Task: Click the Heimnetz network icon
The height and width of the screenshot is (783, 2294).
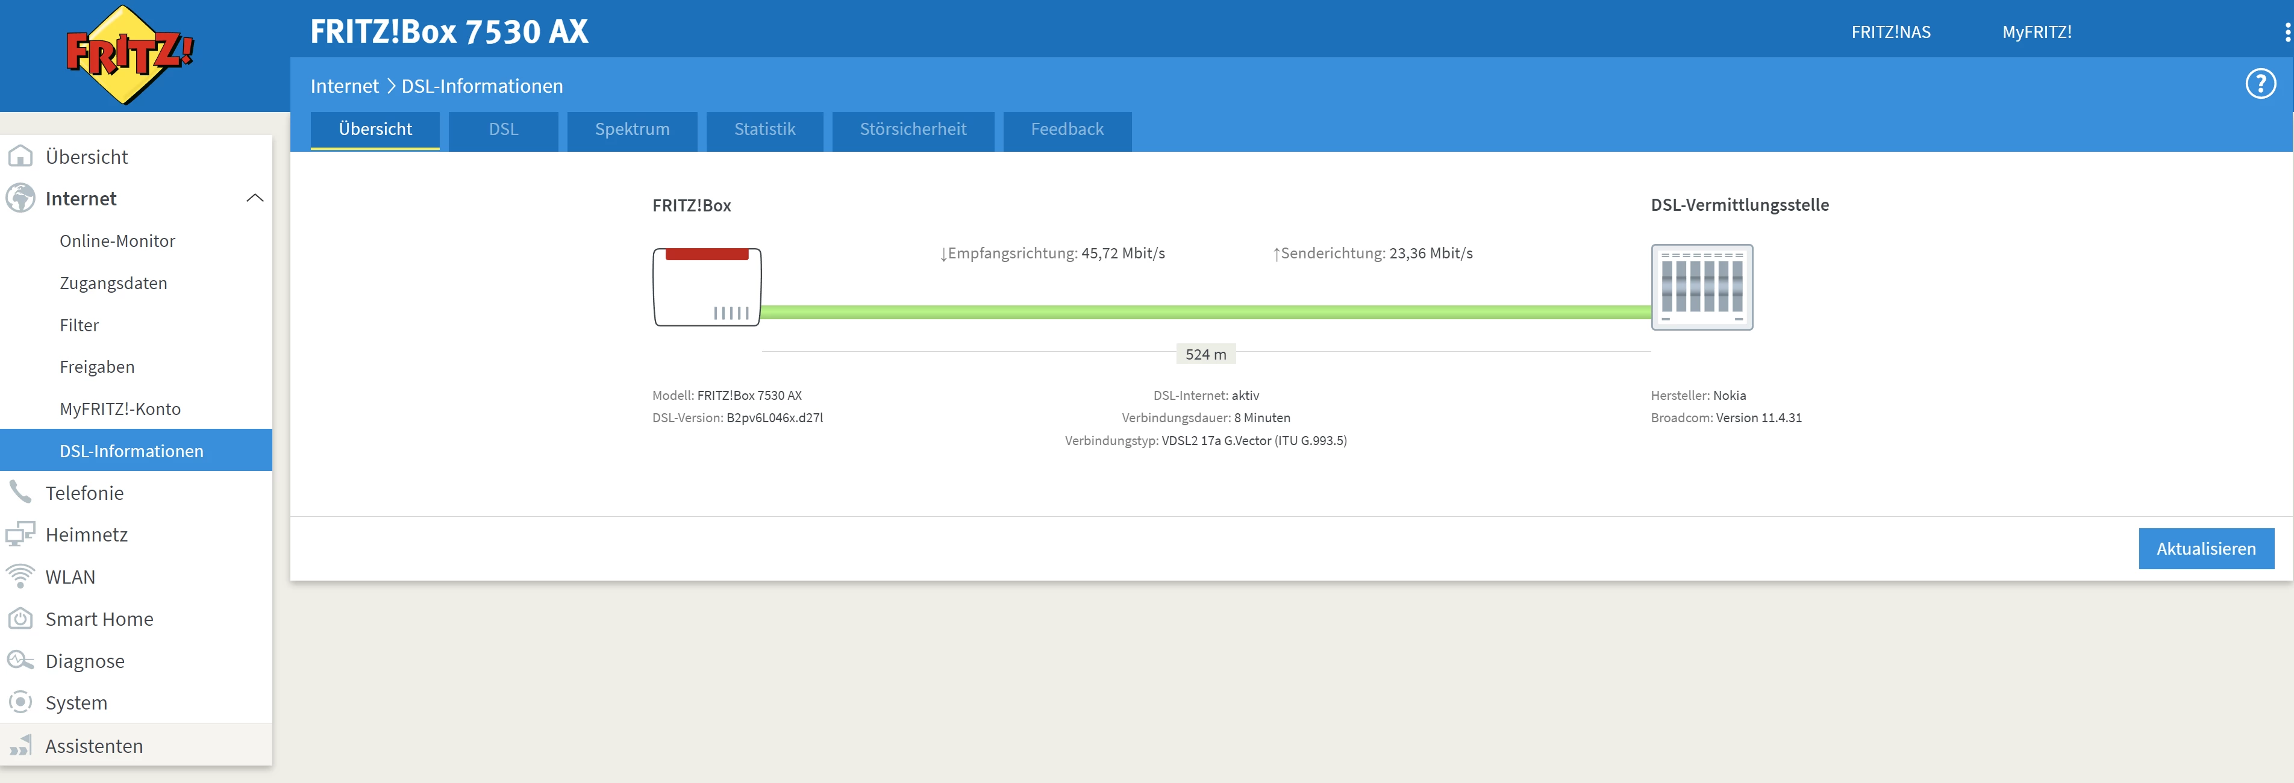Action: 20,534
